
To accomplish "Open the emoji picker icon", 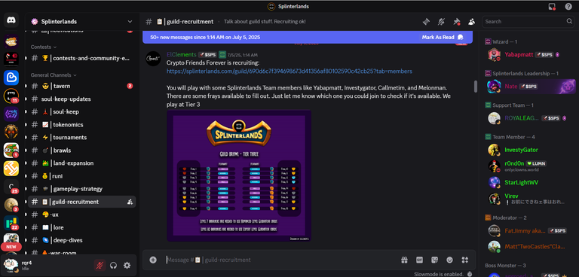I will (449, 260).
